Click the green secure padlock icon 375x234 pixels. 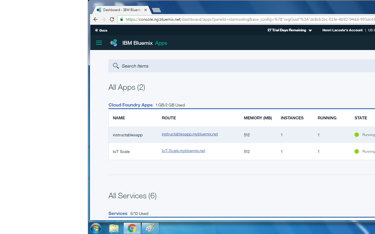click(x=121, y=19)
